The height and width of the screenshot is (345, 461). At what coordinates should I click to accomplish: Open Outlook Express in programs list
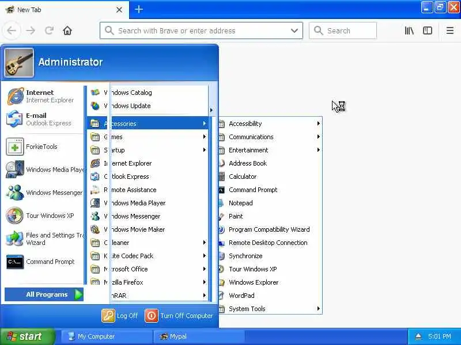pos(148,177)
